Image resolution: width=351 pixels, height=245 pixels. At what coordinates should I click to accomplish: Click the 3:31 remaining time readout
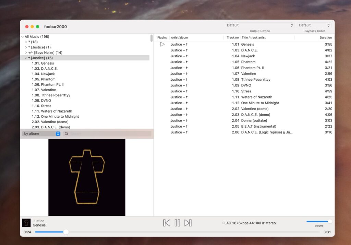(327, 232)
